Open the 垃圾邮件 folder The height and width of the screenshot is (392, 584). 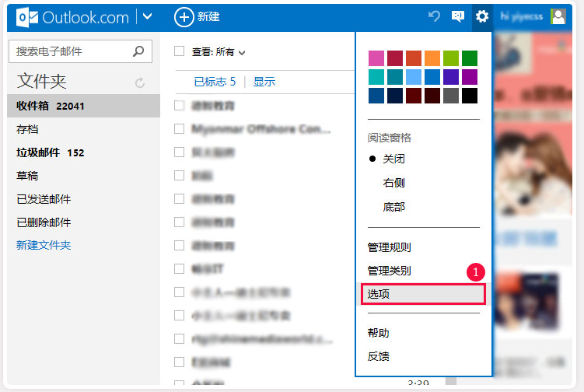tap(38, 152)
